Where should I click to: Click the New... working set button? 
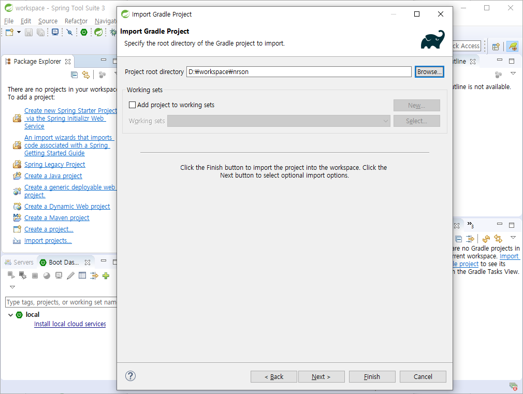tap(417, 106)
